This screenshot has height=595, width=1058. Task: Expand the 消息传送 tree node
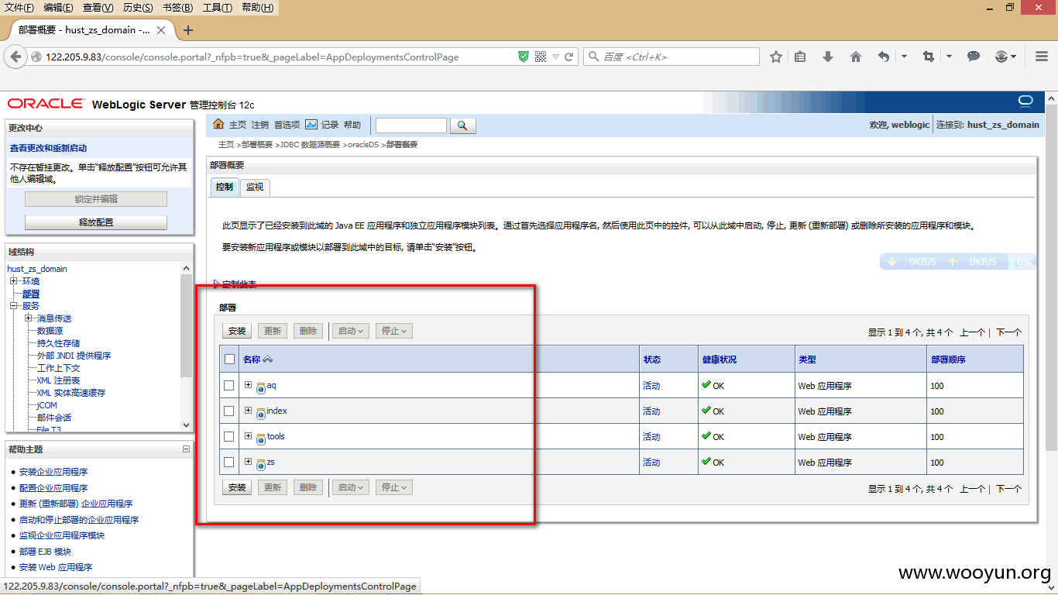coord(28,318)
